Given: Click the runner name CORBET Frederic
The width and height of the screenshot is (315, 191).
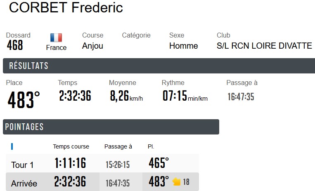Looking at the screenshot, I should (66, 7).
